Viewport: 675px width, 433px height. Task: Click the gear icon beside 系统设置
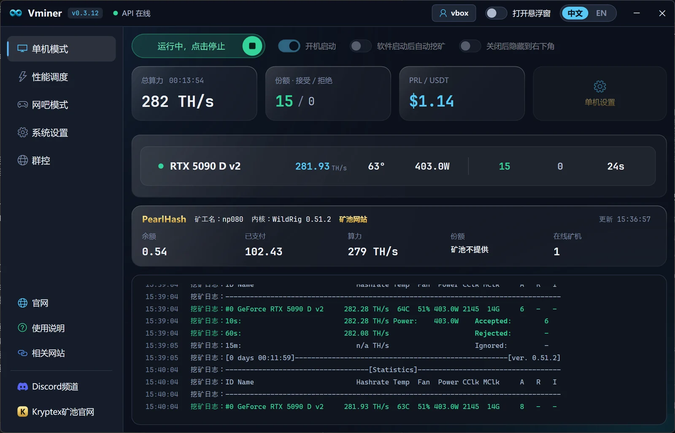22,132
